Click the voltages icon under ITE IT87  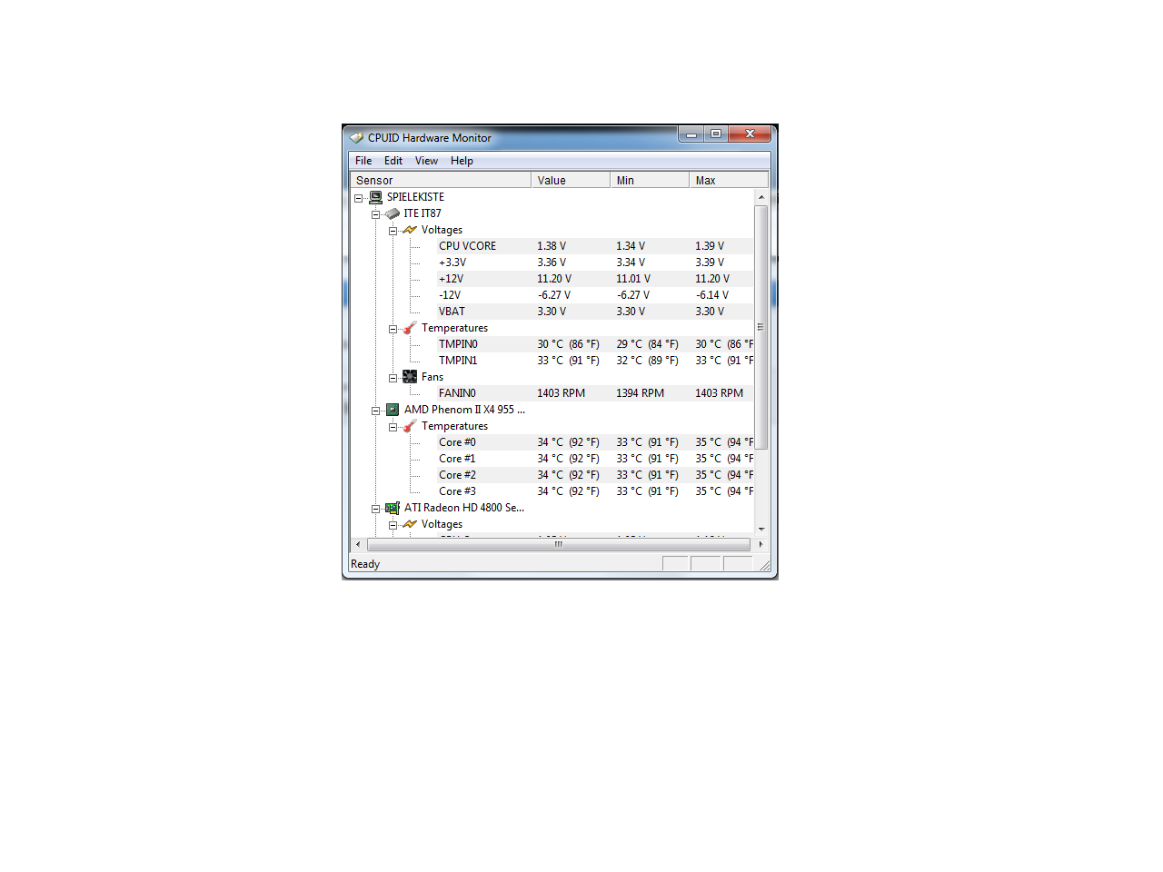tap(410, 230)
